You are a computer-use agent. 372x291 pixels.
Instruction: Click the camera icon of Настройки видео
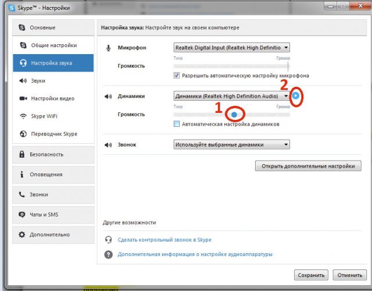23,98
